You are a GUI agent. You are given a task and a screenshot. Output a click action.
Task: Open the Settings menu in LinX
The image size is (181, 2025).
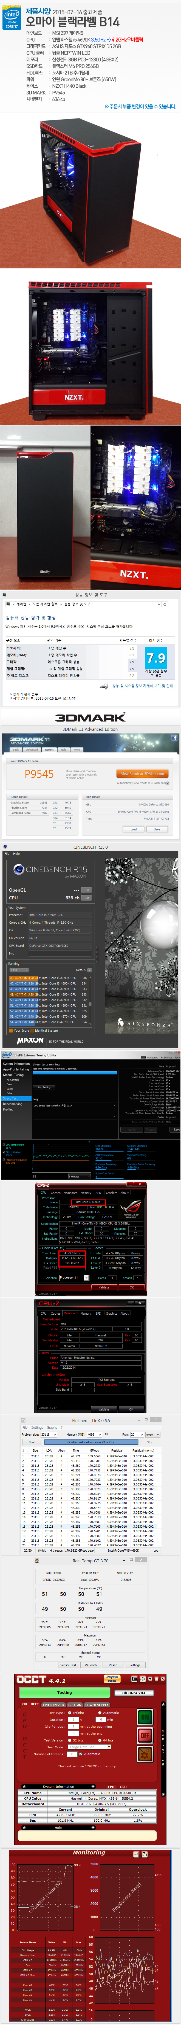click(x=37, y=1428)
